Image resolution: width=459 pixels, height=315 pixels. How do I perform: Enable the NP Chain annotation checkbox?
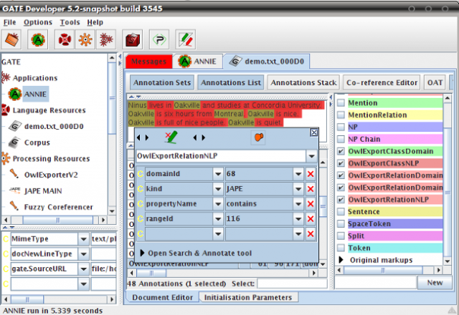click(341, 139)
